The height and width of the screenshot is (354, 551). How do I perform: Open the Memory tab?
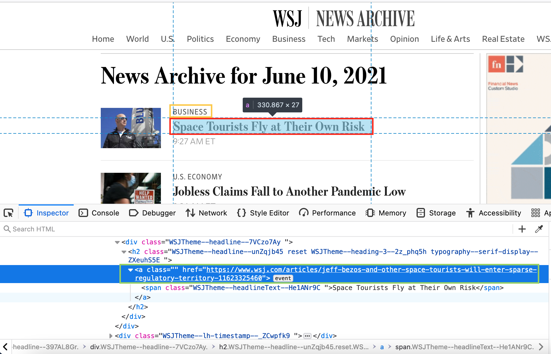pos(386,213)
